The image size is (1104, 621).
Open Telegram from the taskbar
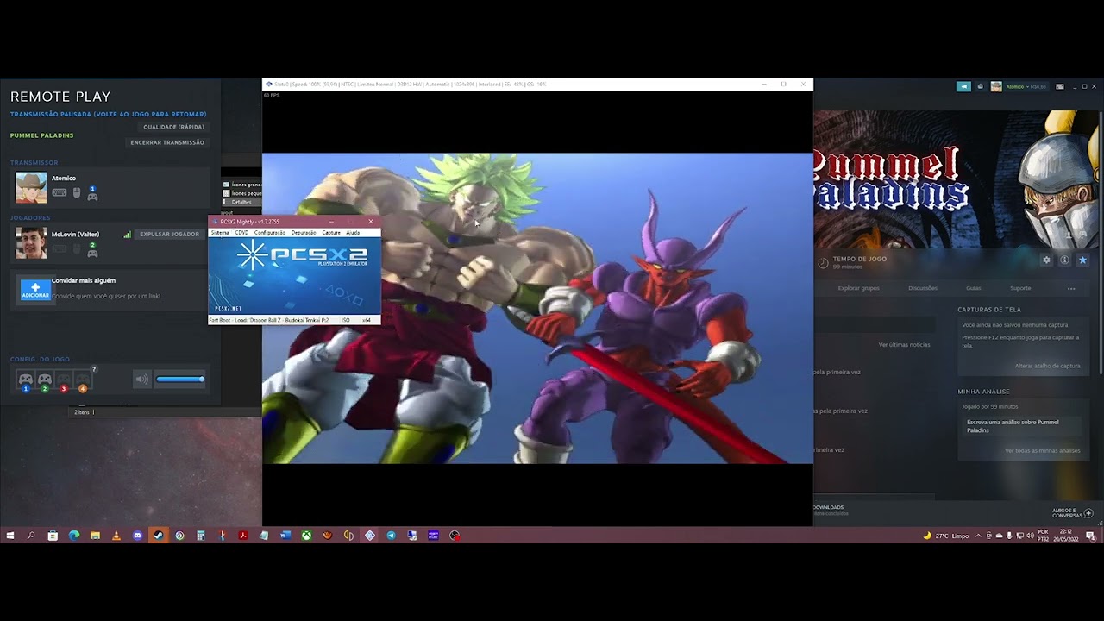point(391,536)
